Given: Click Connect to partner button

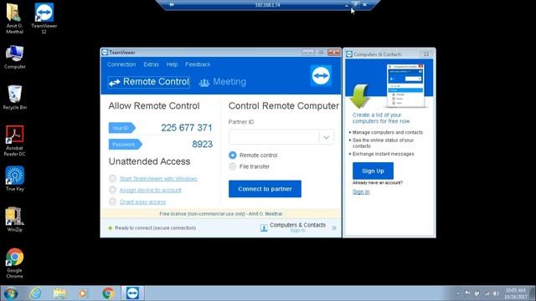Looking at the screenshot, I should click(265, 189).
